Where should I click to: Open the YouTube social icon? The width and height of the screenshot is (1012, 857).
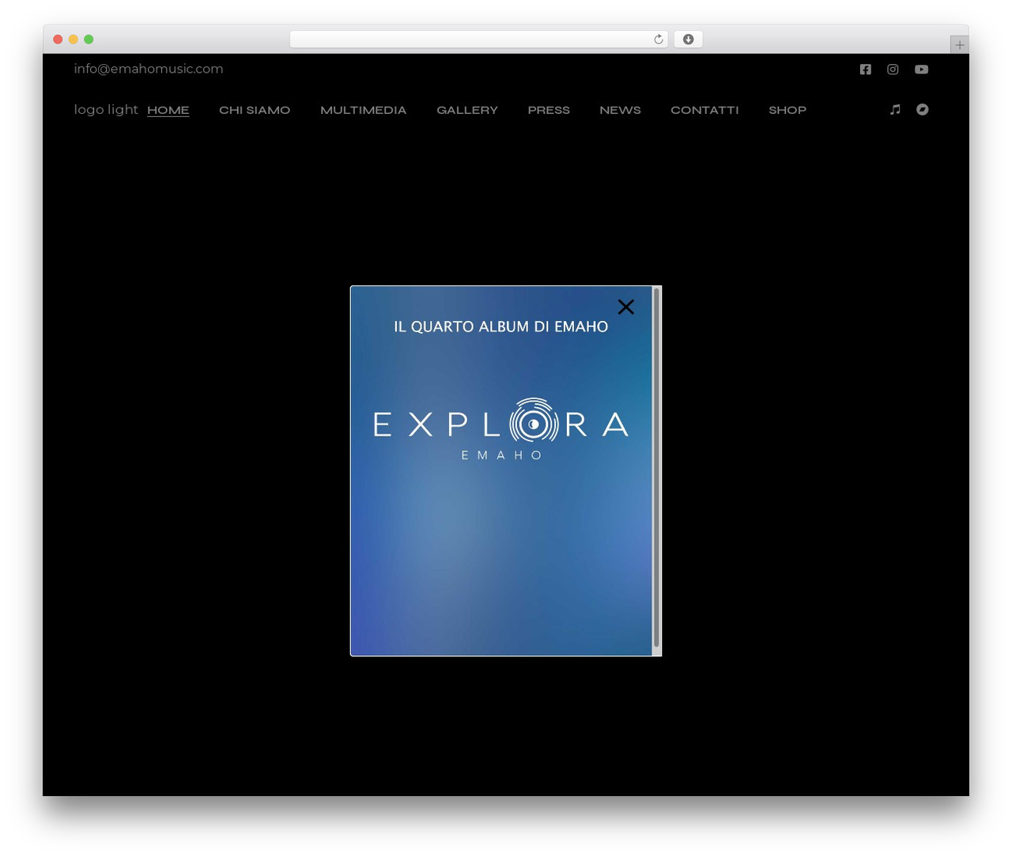pyautogui.click(x=922, y=70)
